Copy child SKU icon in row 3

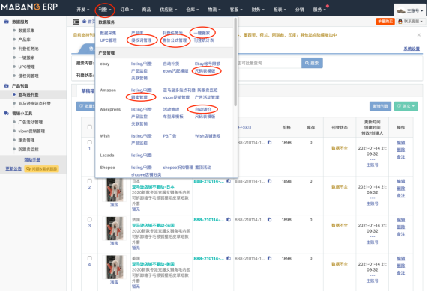[269, 220]
